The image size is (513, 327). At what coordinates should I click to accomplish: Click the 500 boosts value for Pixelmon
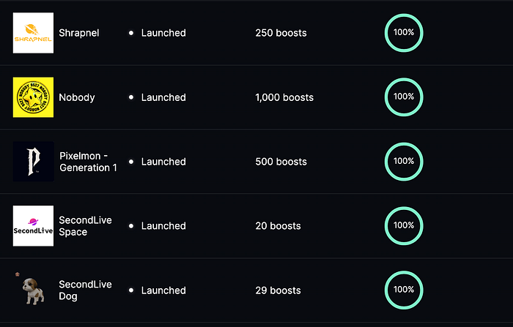[281, 162]
